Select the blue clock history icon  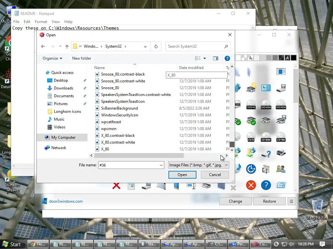point(251,169)
